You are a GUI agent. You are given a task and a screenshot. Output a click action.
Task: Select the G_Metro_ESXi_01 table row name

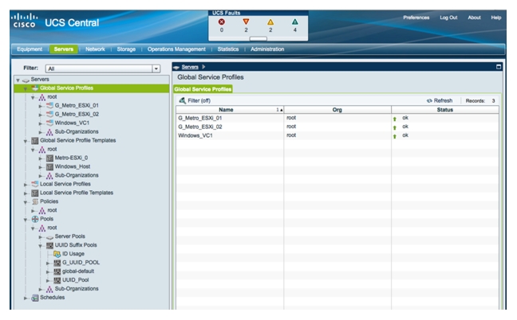click(199, 118)
